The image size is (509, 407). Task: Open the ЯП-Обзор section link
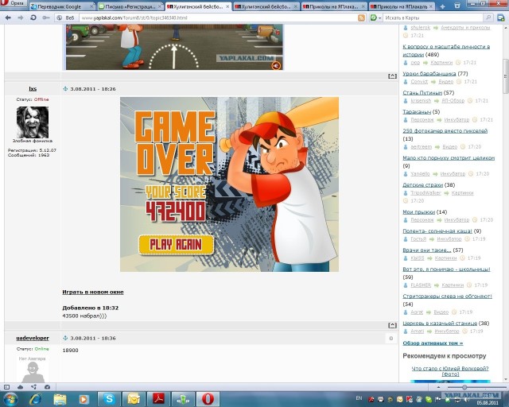pos(453,101)
